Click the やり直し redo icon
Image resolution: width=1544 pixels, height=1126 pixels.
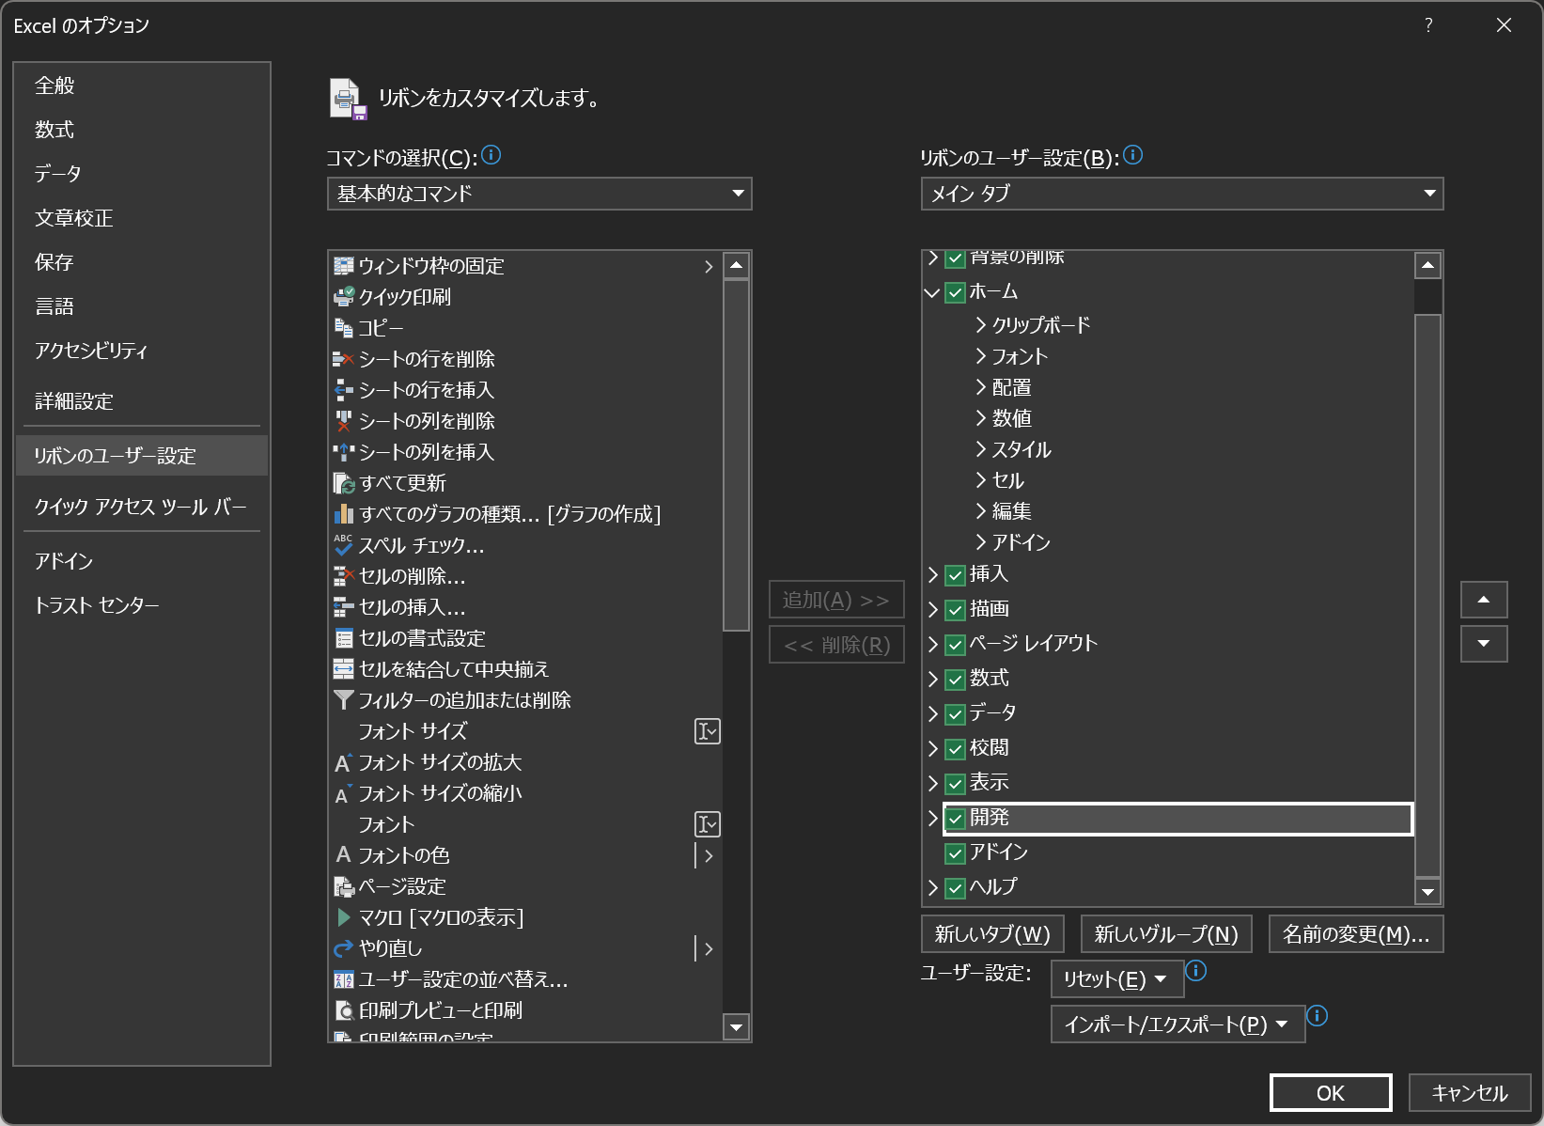[344, 948]
